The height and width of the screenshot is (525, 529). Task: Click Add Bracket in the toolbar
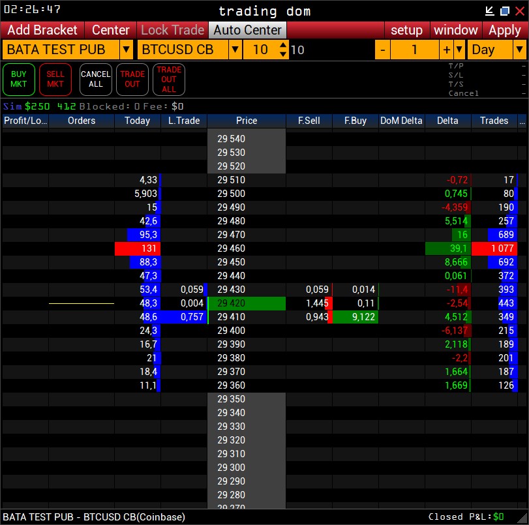pos(41,30)
